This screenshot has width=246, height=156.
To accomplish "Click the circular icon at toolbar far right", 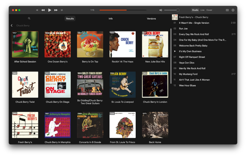I will 233,10.
